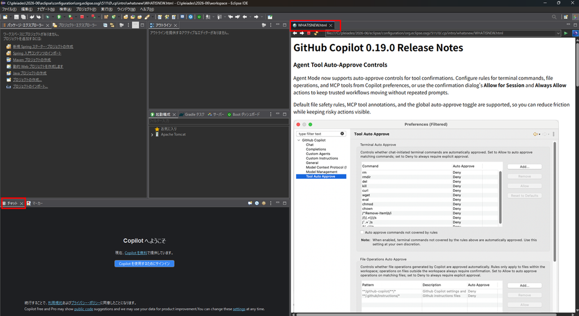Click the settings link in Chat footer
579x316 pixels.
point(239,309)
